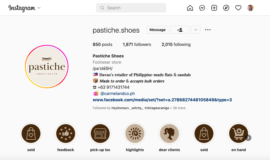Open the highlights sun spiral icon

coord(135,134)
